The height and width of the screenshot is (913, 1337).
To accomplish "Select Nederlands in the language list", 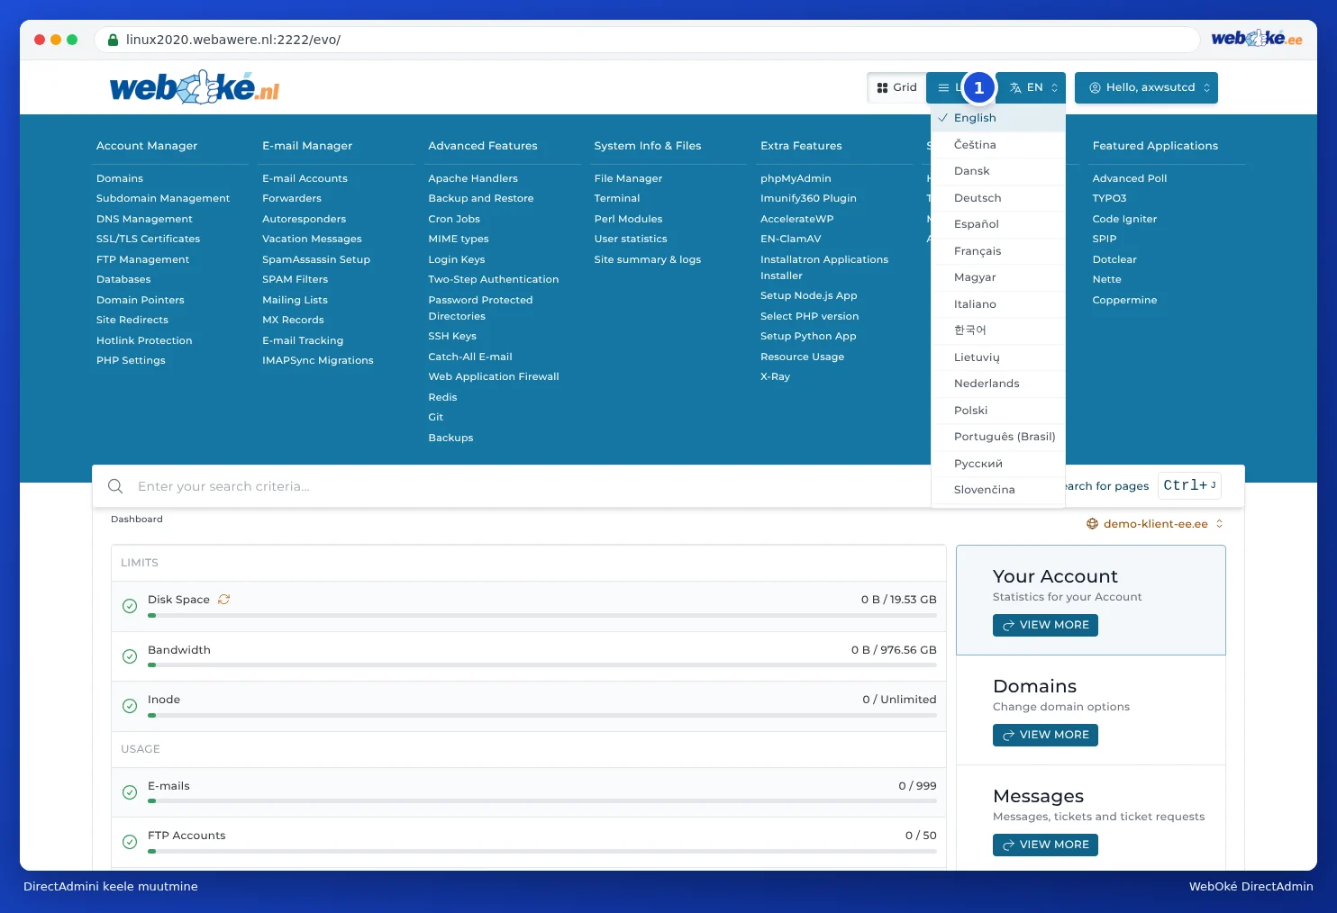I will click(x=998, y=384).
